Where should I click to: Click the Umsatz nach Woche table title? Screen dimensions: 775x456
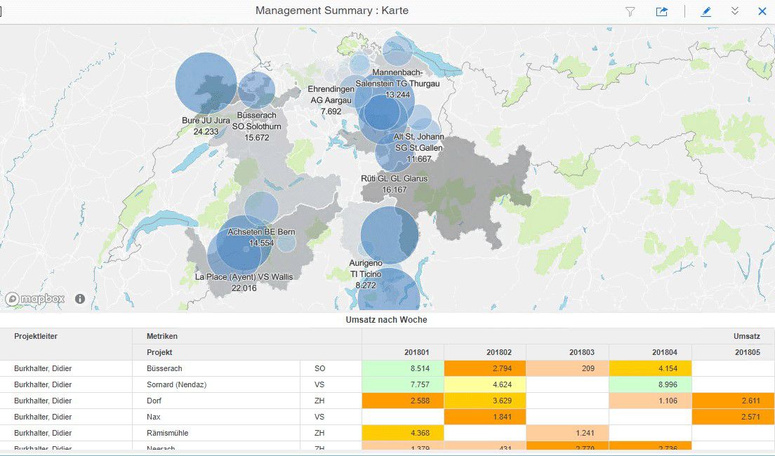[x=386, y=320]
